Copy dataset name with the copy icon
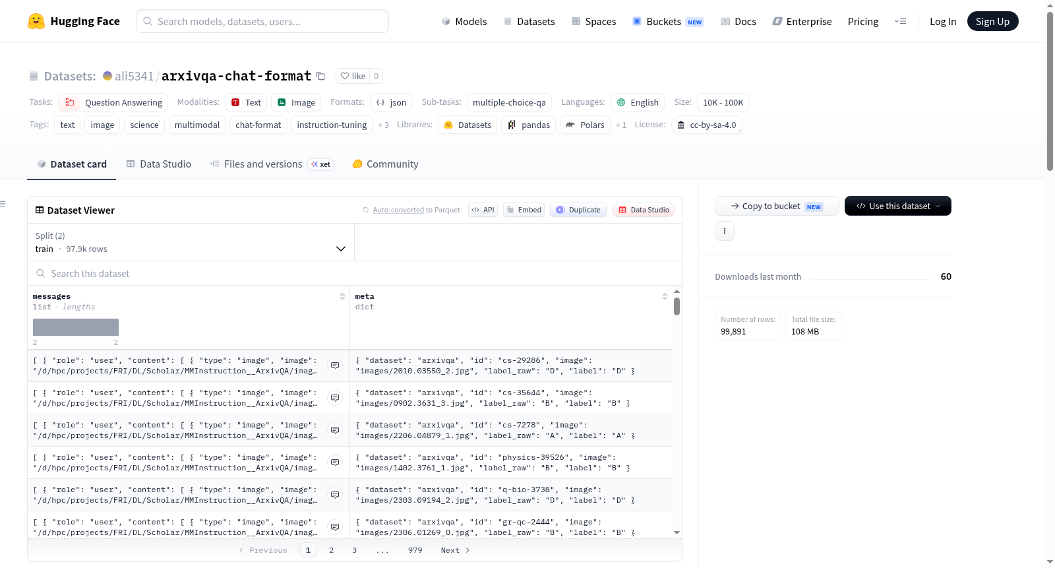Viewport: 1055px width, 568px height. pos(320,76)
